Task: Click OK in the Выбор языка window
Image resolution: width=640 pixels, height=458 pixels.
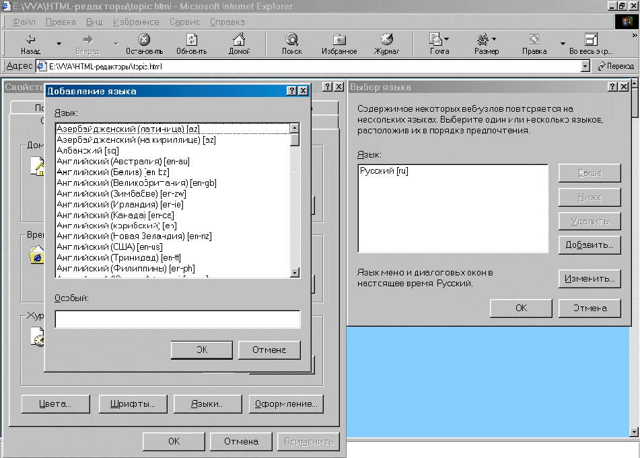Action: (x=521, y=308)
